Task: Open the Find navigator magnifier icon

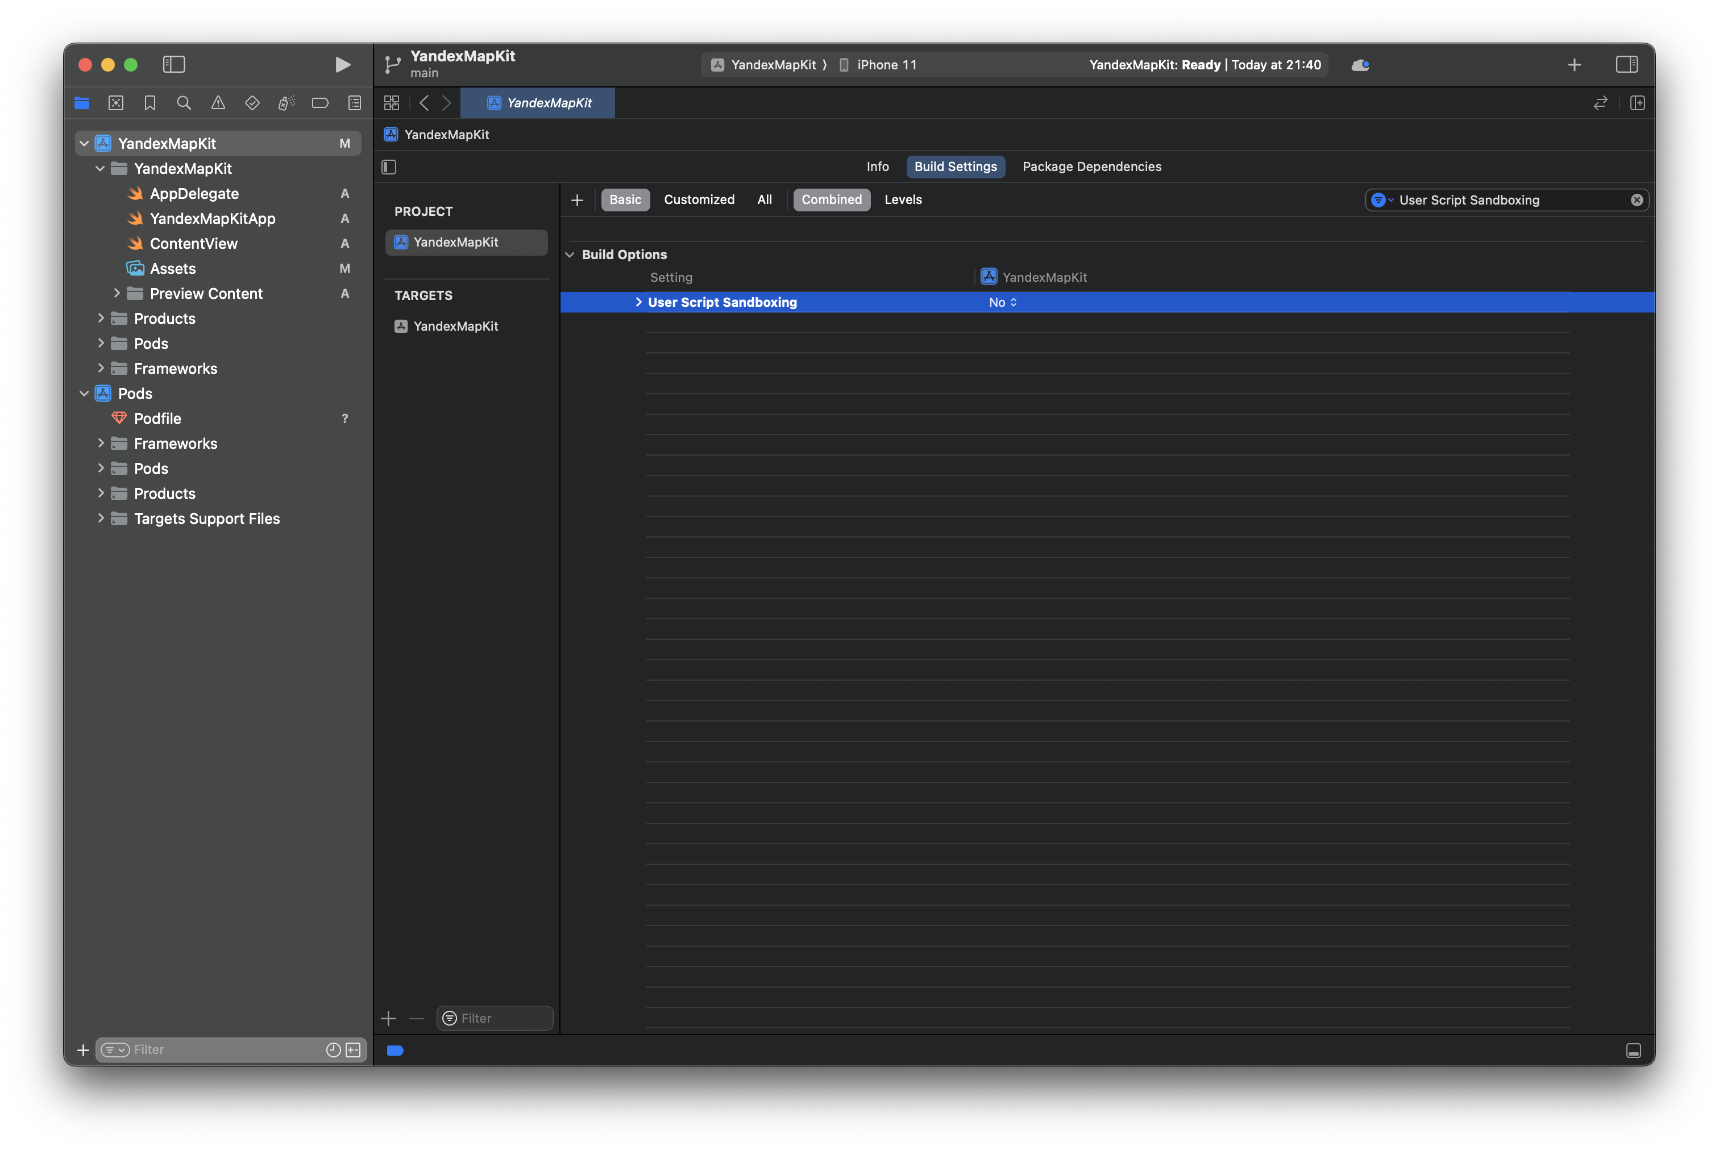Action: (184, 103)
